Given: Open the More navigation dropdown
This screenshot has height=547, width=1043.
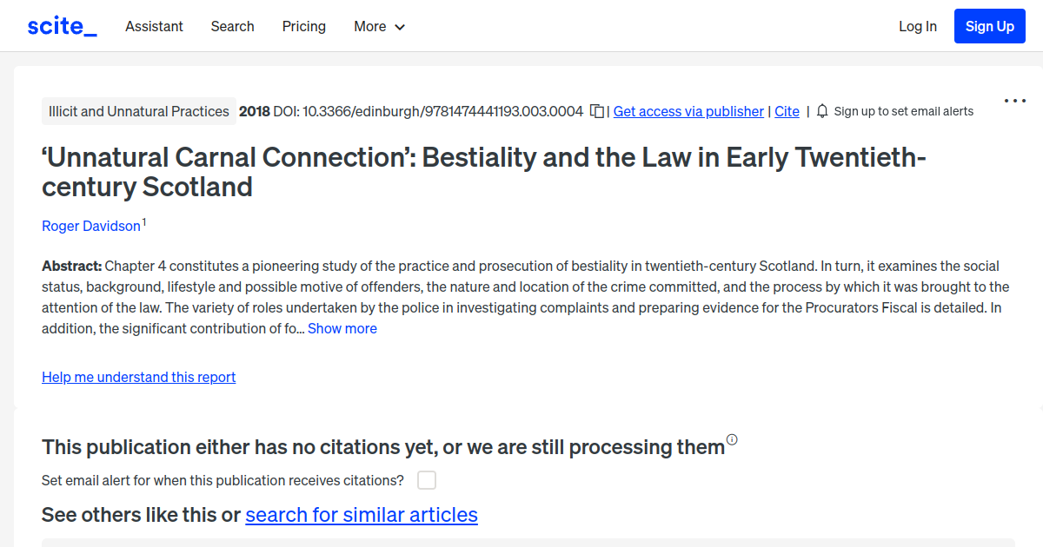Looking at the screenshot, I should [x=379, y=27].
